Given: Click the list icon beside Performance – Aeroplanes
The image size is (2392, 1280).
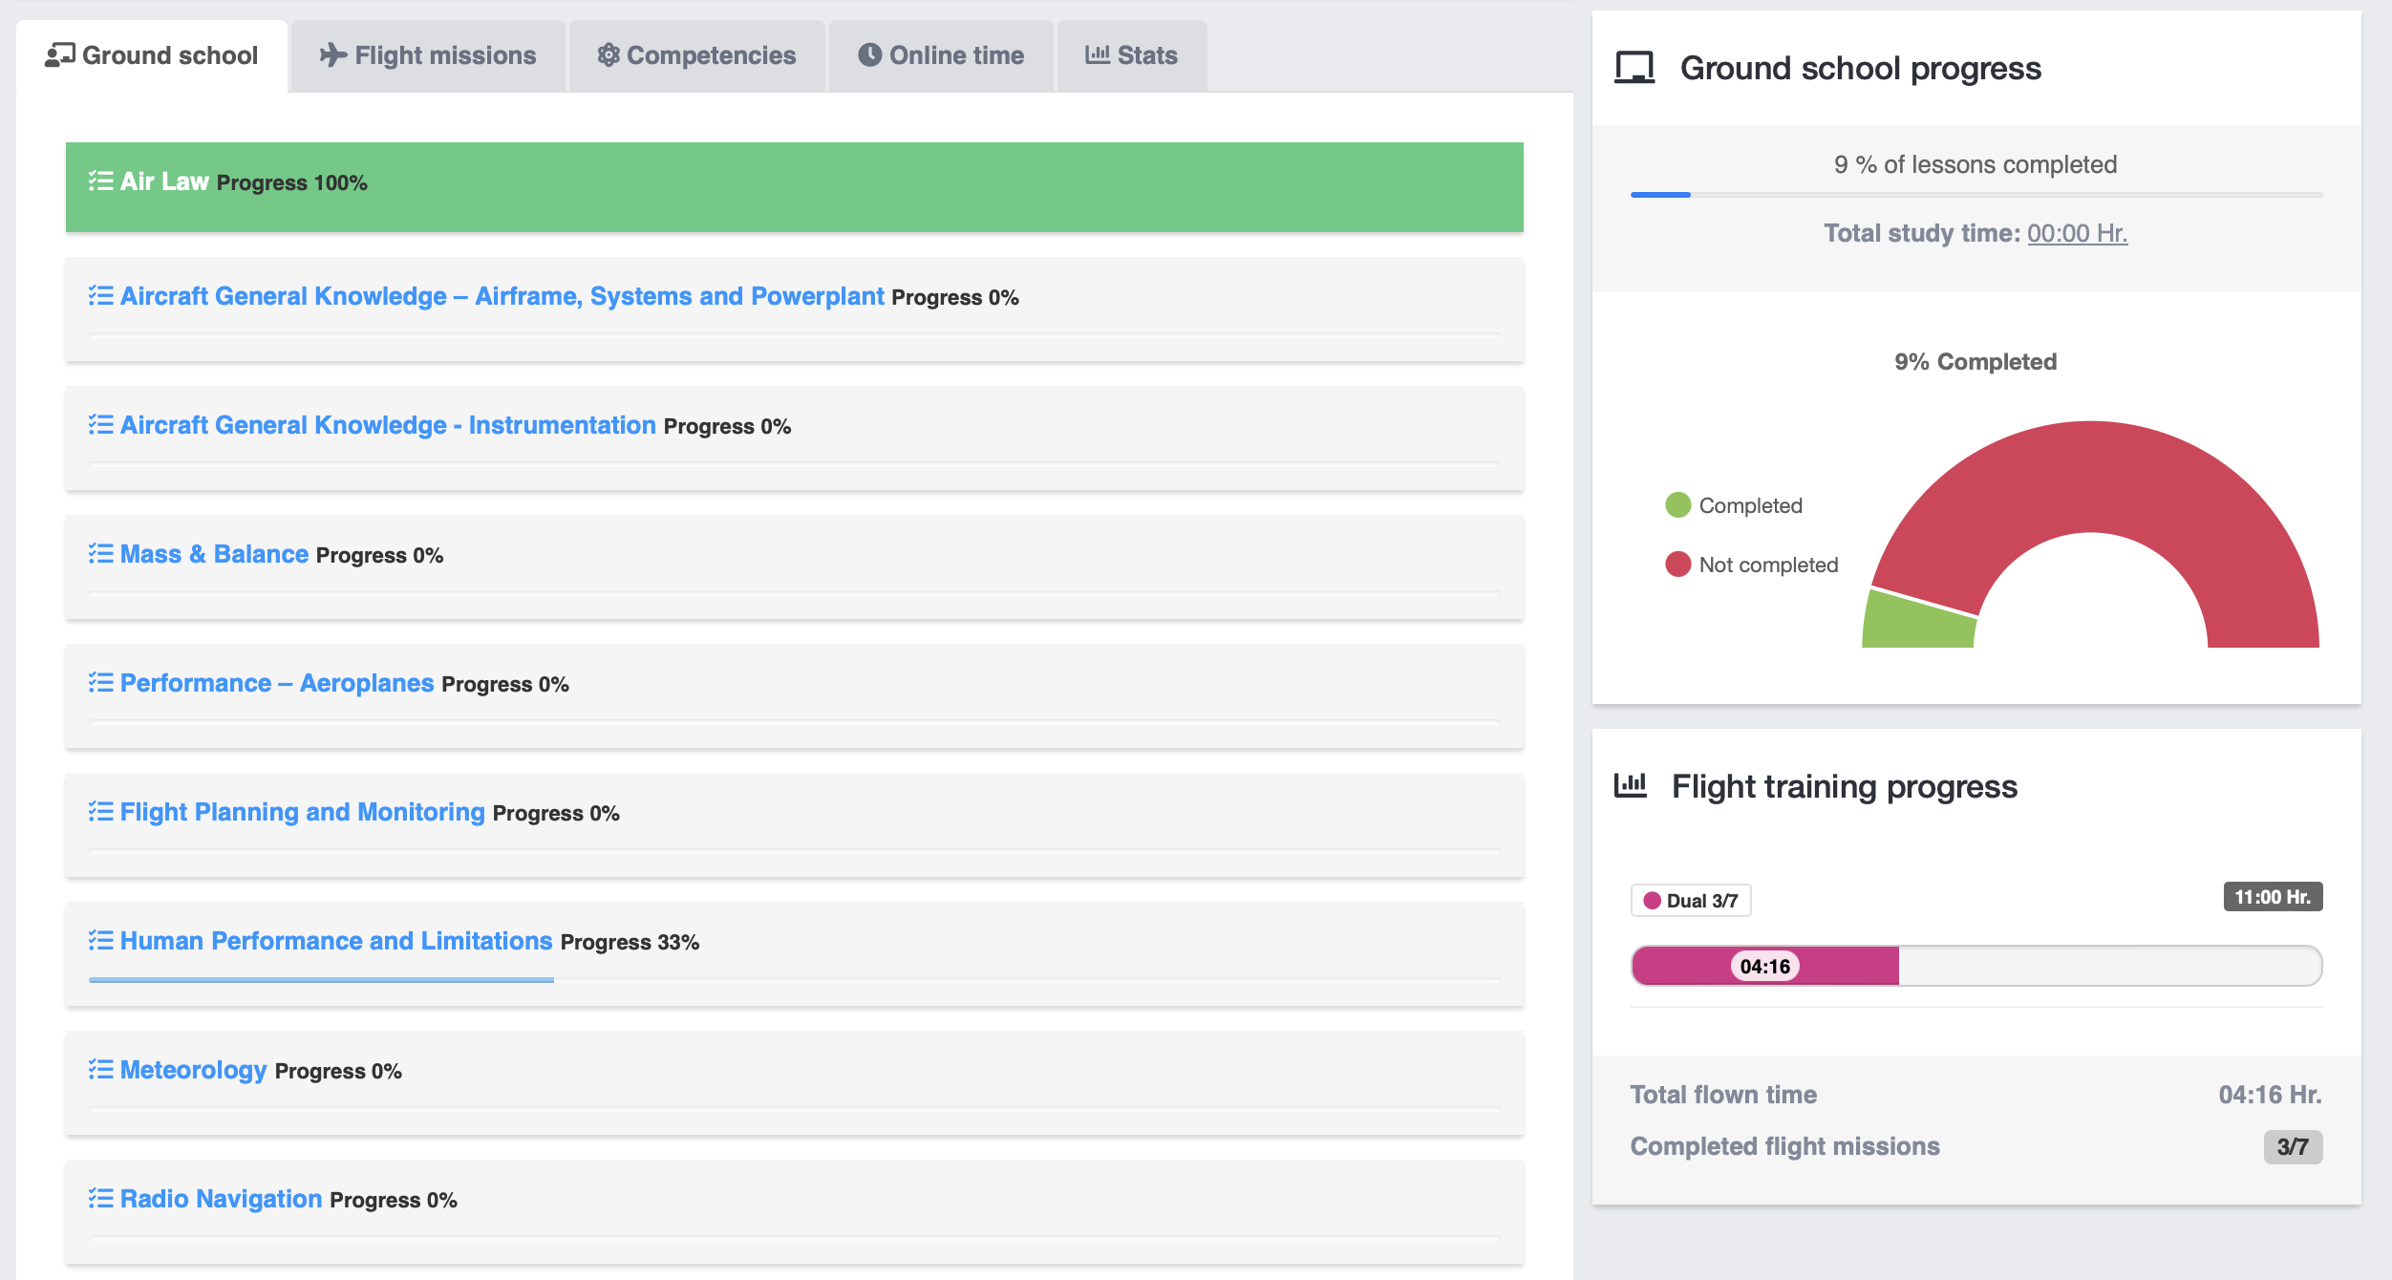Looking at the screenshot, I should 100,683.
